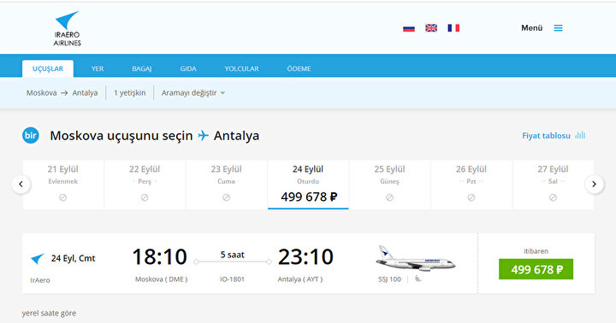Select the 21 Eylül date cell
This screenshot has width=616, height=323.
click(62, 185)
